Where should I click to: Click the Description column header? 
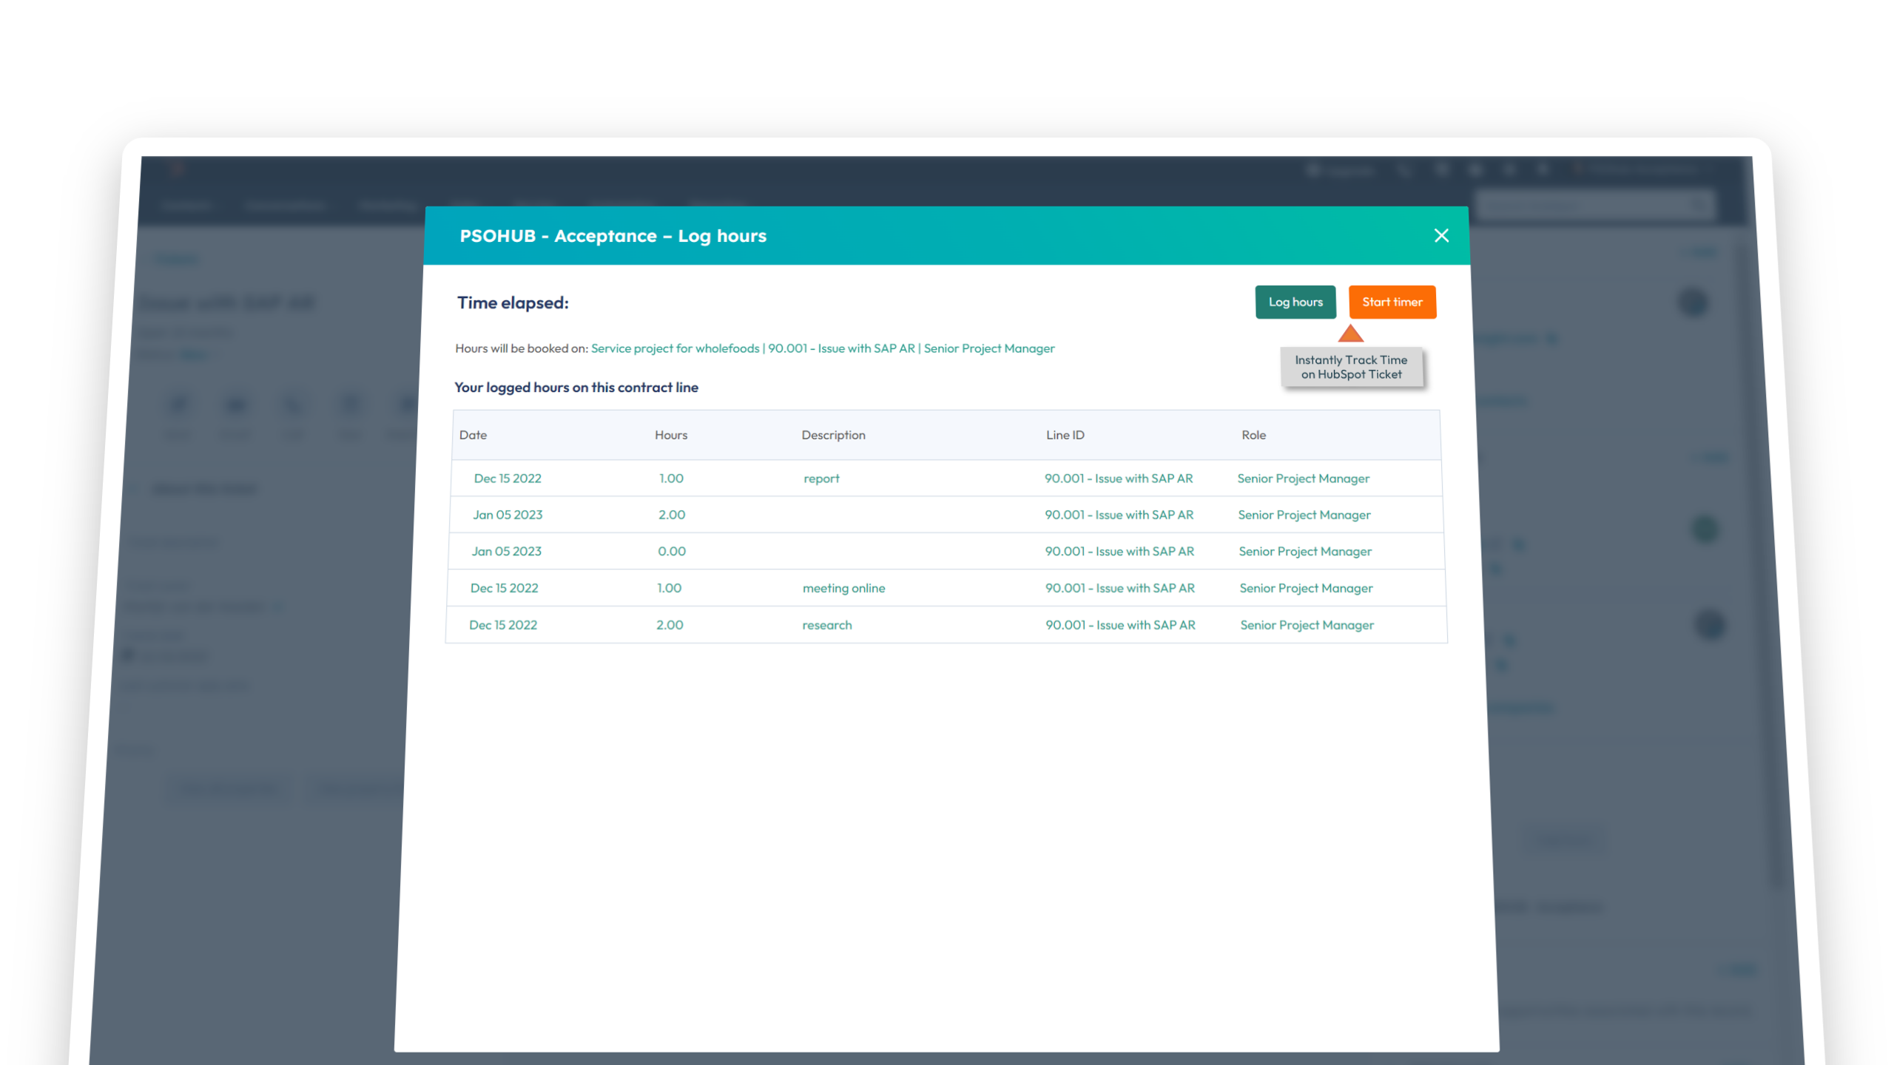833,435
